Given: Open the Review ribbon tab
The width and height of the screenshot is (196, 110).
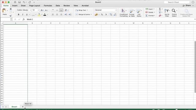Looking at the screenshot, I should tap(67, 5).
